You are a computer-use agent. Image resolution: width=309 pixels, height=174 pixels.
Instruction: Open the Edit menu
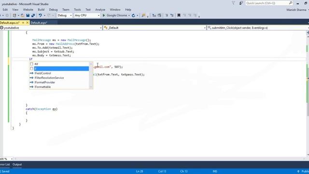(x=5, y=10)
